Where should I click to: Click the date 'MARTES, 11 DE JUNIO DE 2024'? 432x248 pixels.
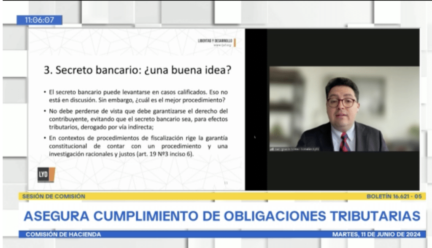pyautogui.click(x=378, y=234)
